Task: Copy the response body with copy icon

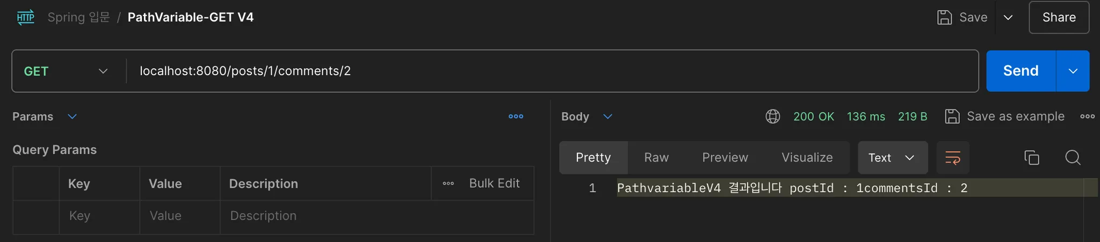Action: point(1031,158)
